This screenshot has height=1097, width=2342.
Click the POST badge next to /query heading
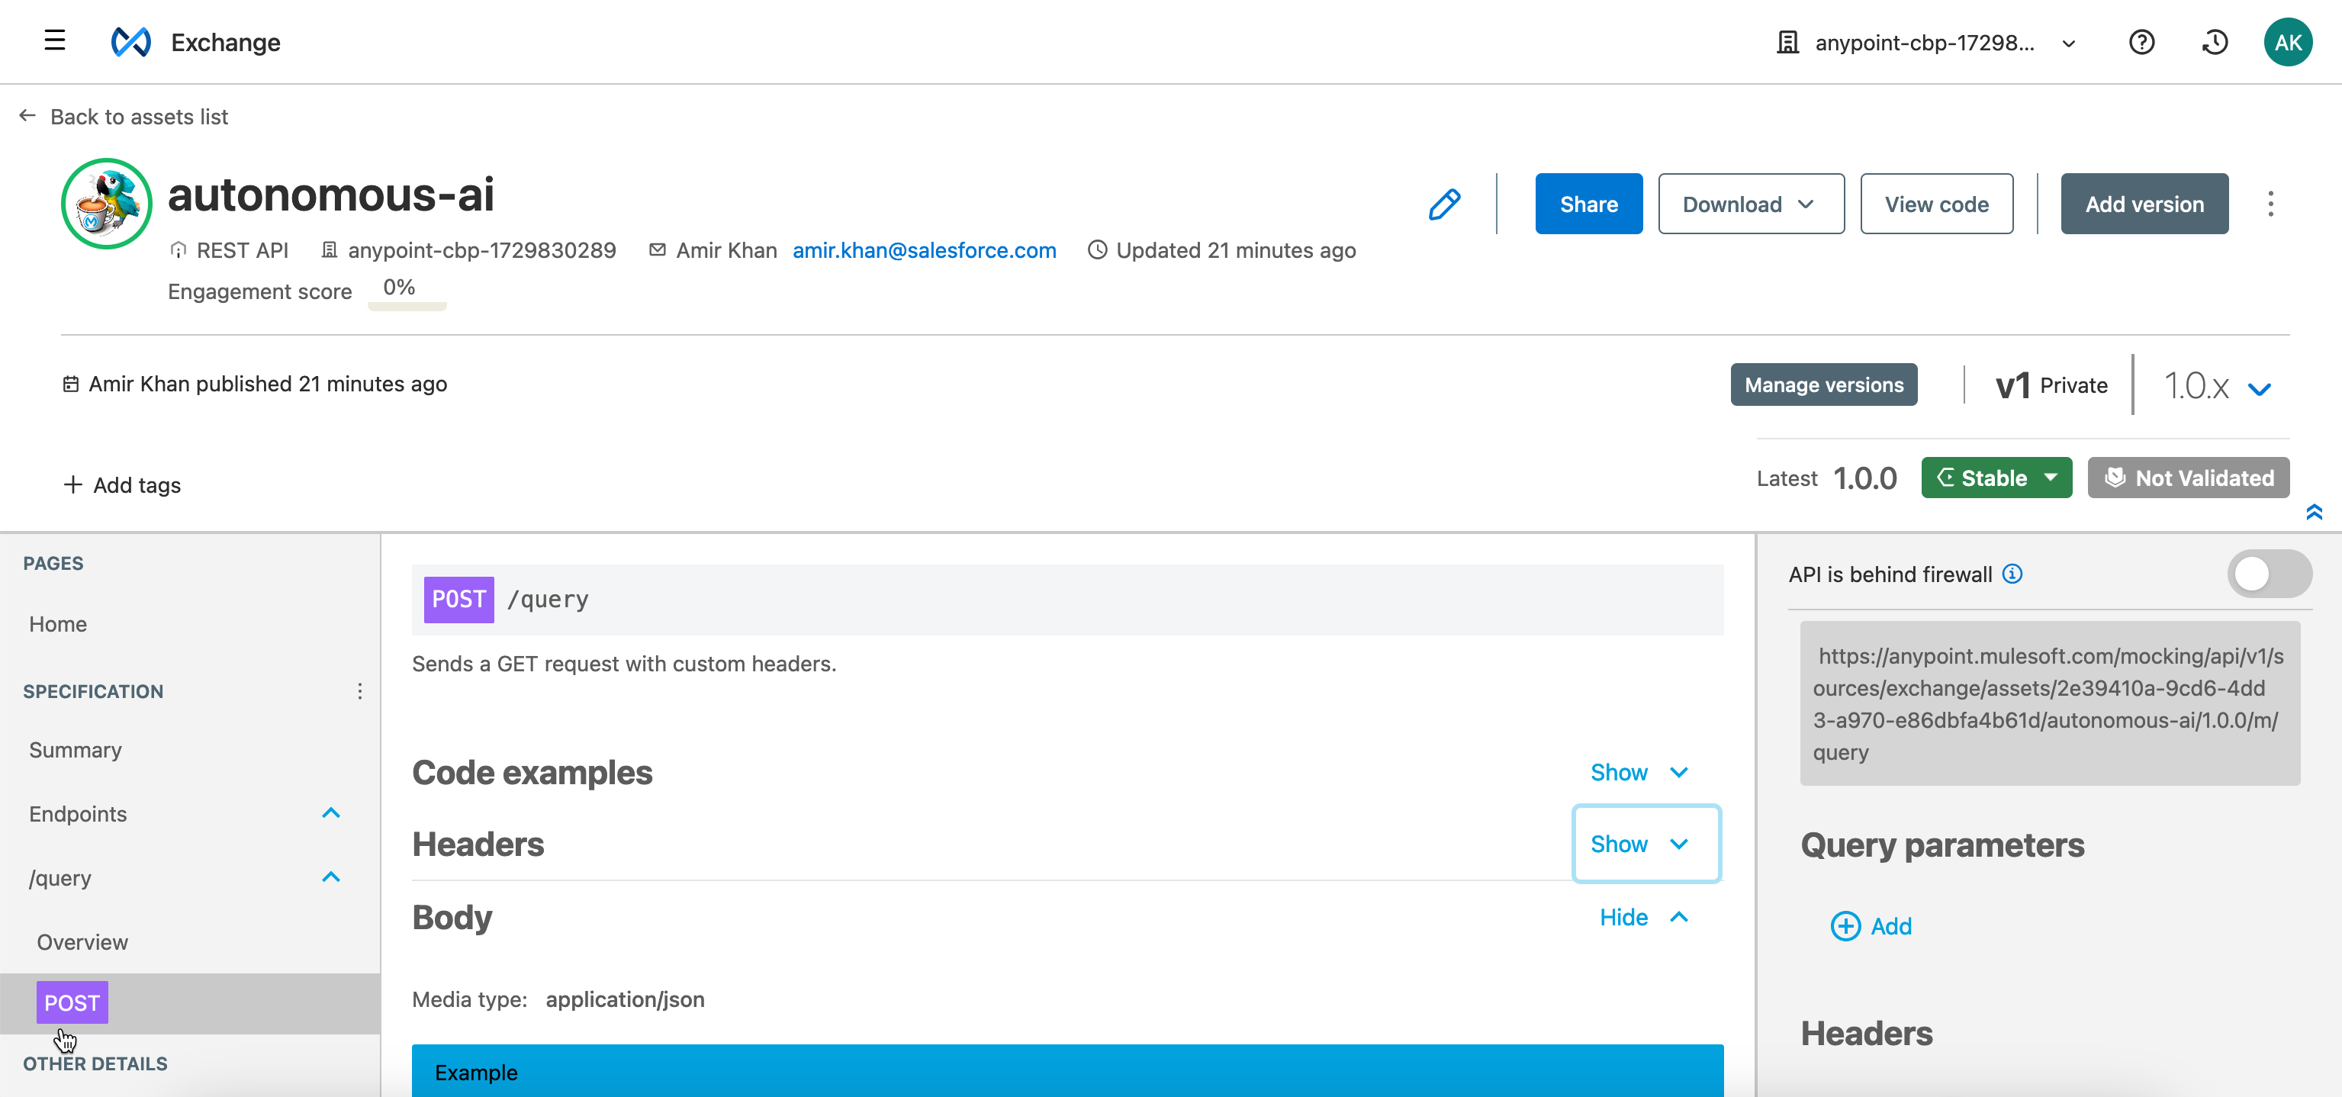[x=458, y=599]
